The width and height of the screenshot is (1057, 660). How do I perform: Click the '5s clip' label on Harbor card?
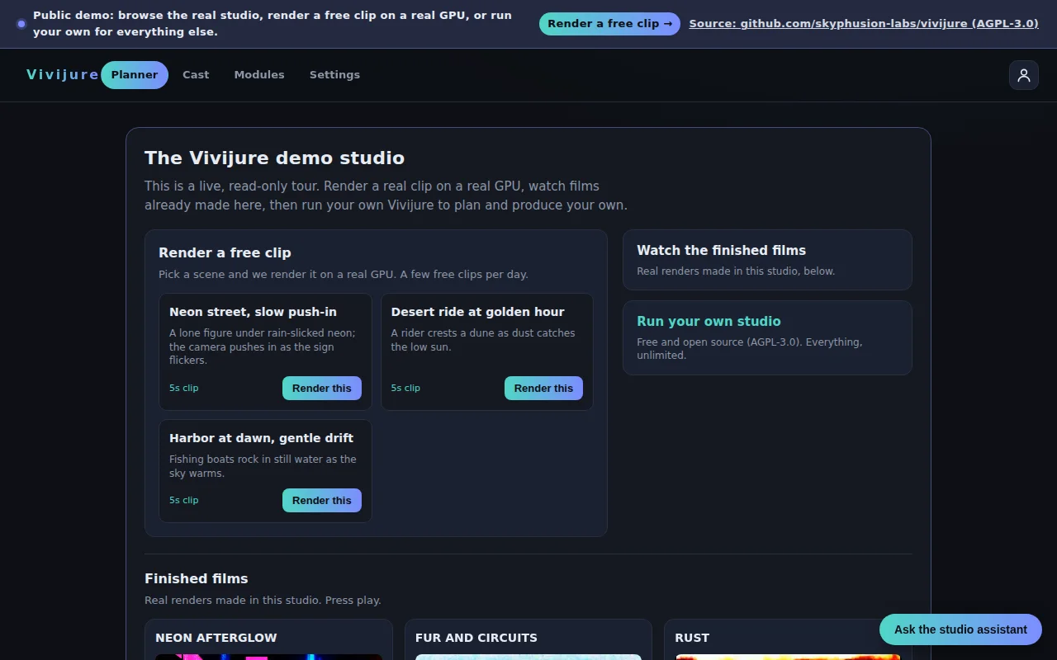184,500
